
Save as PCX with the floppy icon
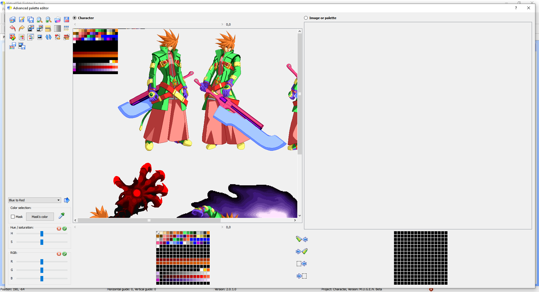67,20
